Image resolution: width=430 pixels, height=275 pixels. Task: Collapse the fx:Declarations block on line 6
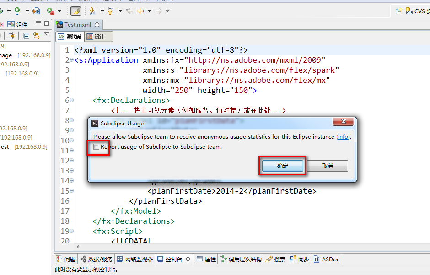[x=71, y=100]
